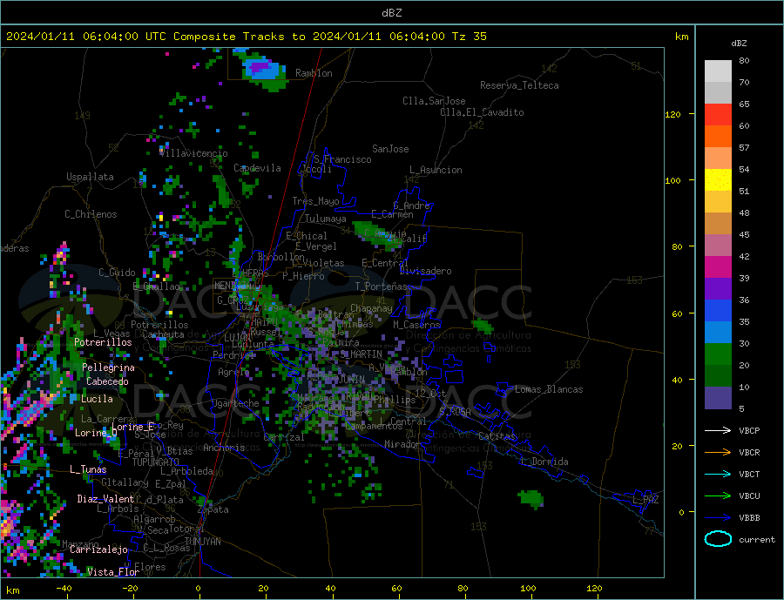
Task: Click the 'Tulumaya' map label
Action: [326, 219]
